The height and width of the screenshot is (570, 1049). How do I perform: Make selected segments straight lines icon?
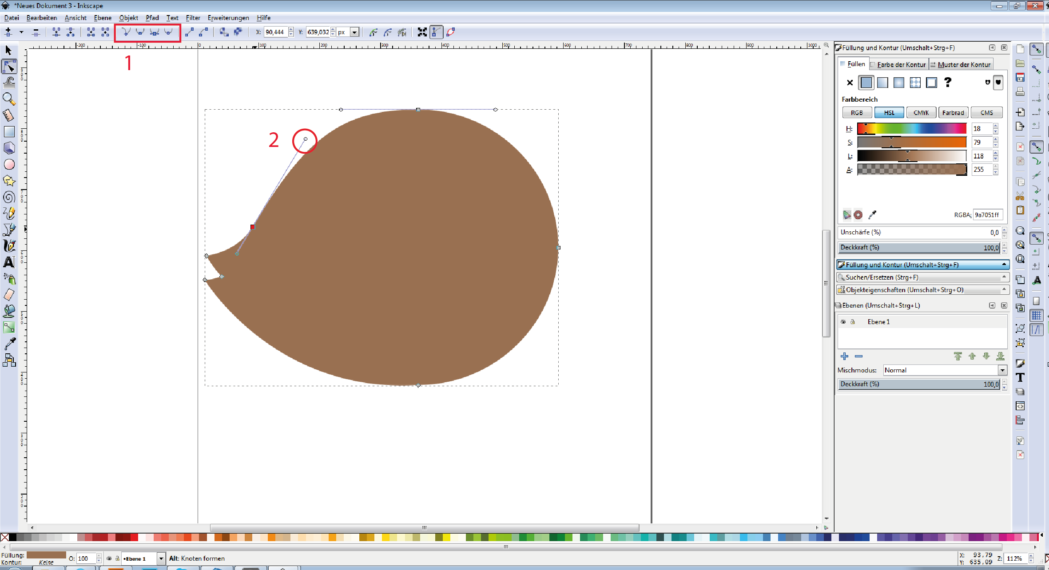(x=190, y=32)
